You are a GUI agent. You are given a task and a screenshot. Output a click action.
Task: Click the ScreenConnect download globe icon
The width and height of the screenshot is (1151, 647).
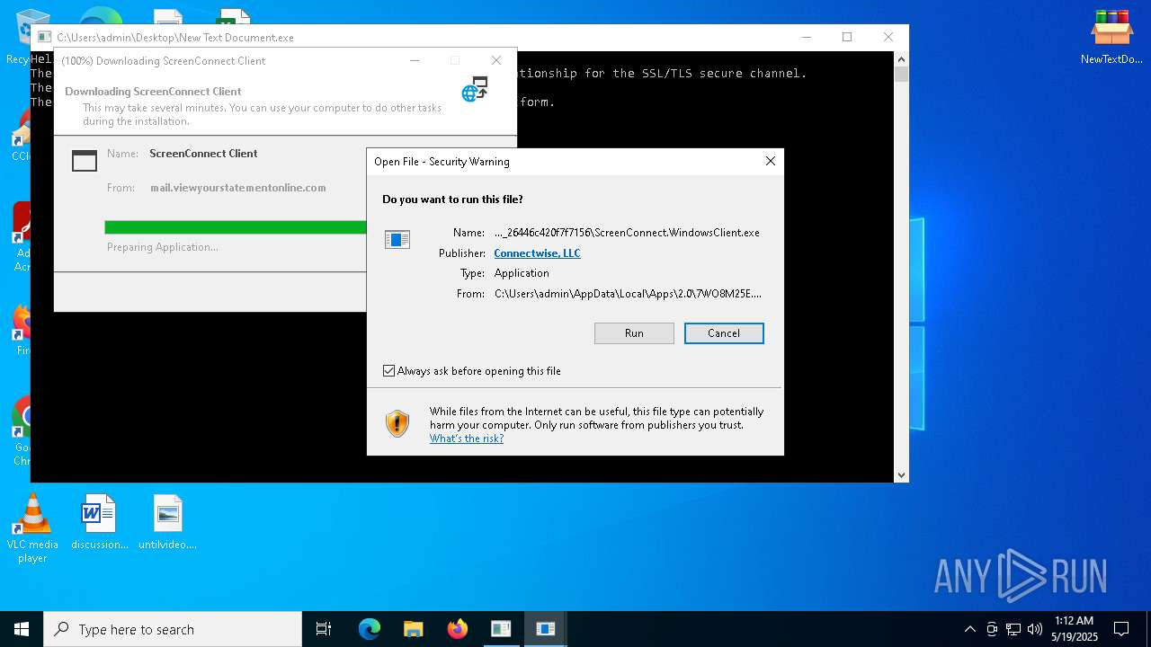coord(475,89)
